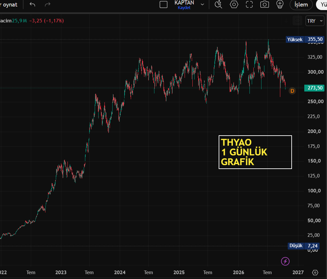
Task: Click the 50,00 price scale value
Action: pyautogui.click(x=314, y=220)
